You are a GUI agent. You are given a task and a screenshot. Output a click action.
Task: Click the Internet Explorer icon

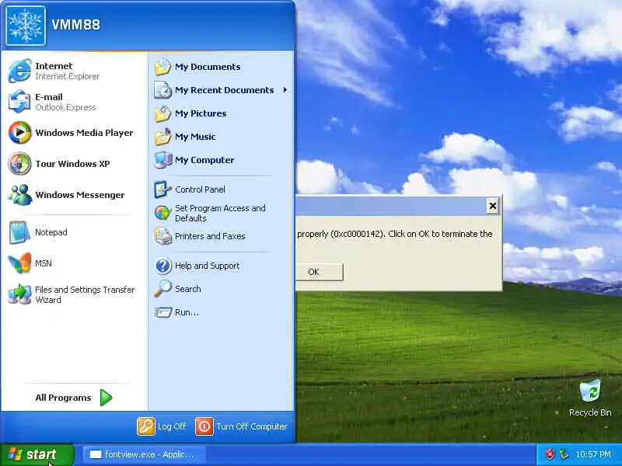[x=20, y=71]
